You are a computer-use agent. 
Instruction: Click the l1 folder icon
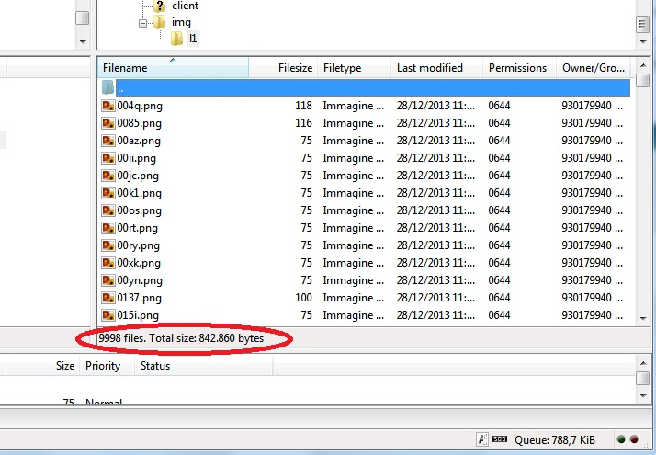[x=176, y=39]
